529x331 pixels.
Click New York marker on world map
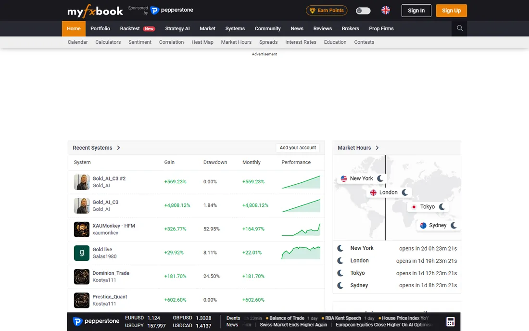[362, 178]
